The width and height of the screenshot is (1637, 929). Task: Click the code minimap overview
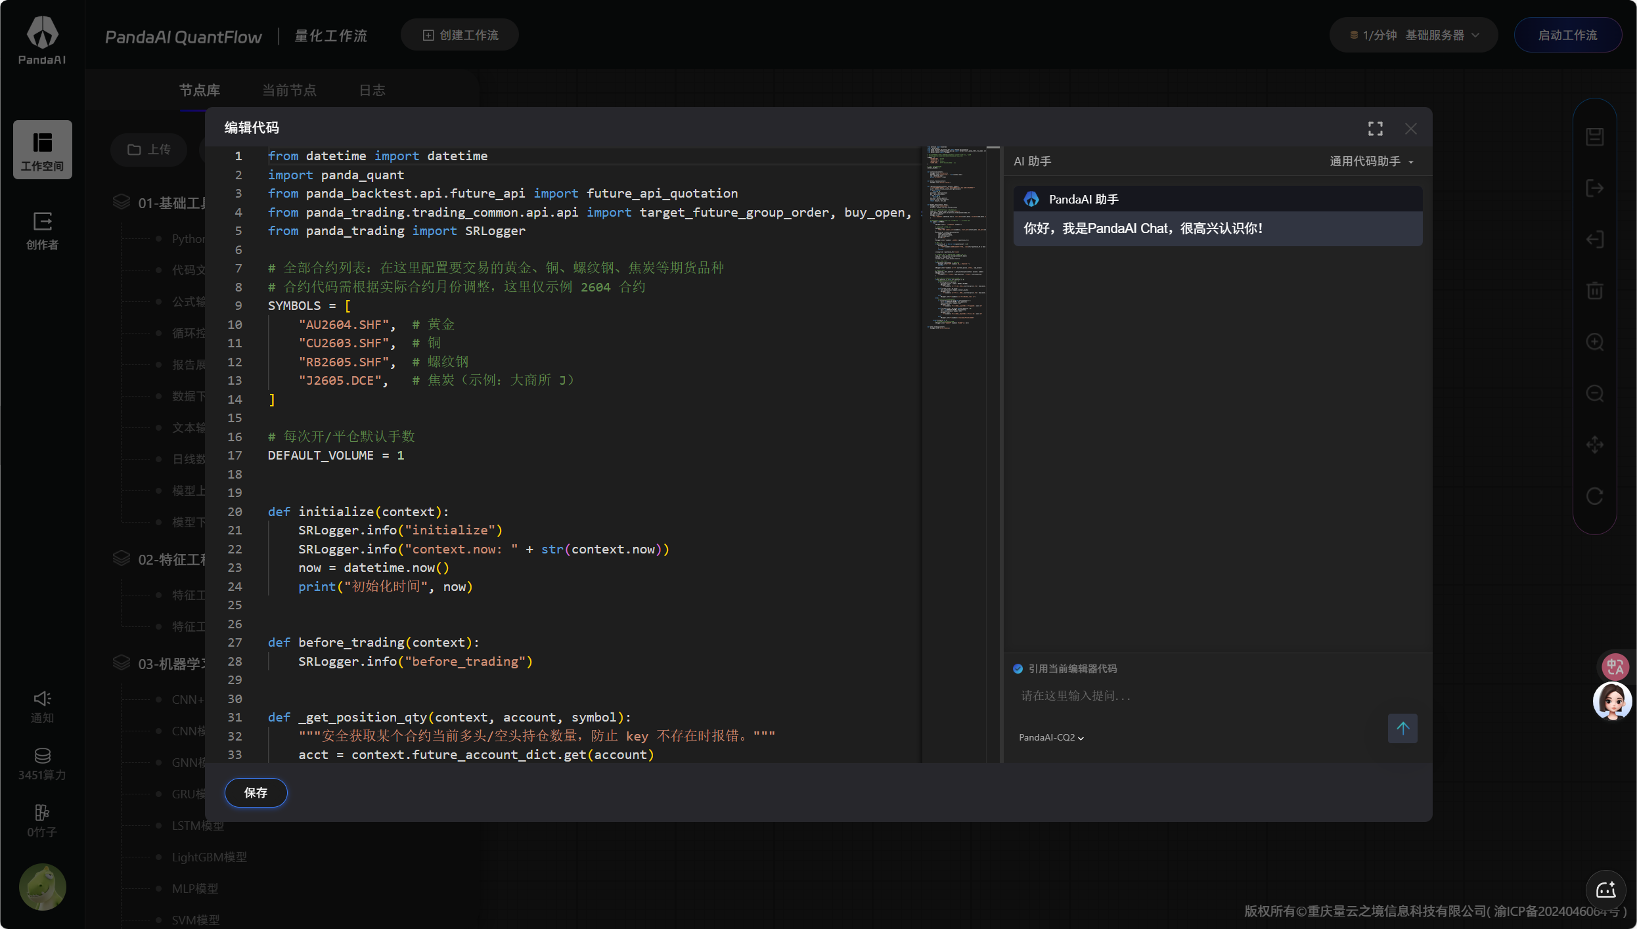(x=956, y=238)
